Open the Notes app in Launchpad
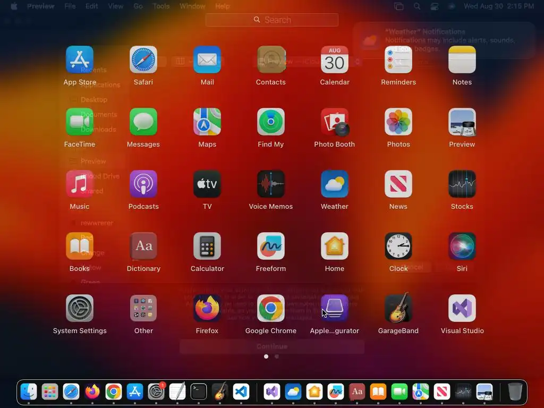The height and width of the screenshot is (408, 544). point(462,59)
